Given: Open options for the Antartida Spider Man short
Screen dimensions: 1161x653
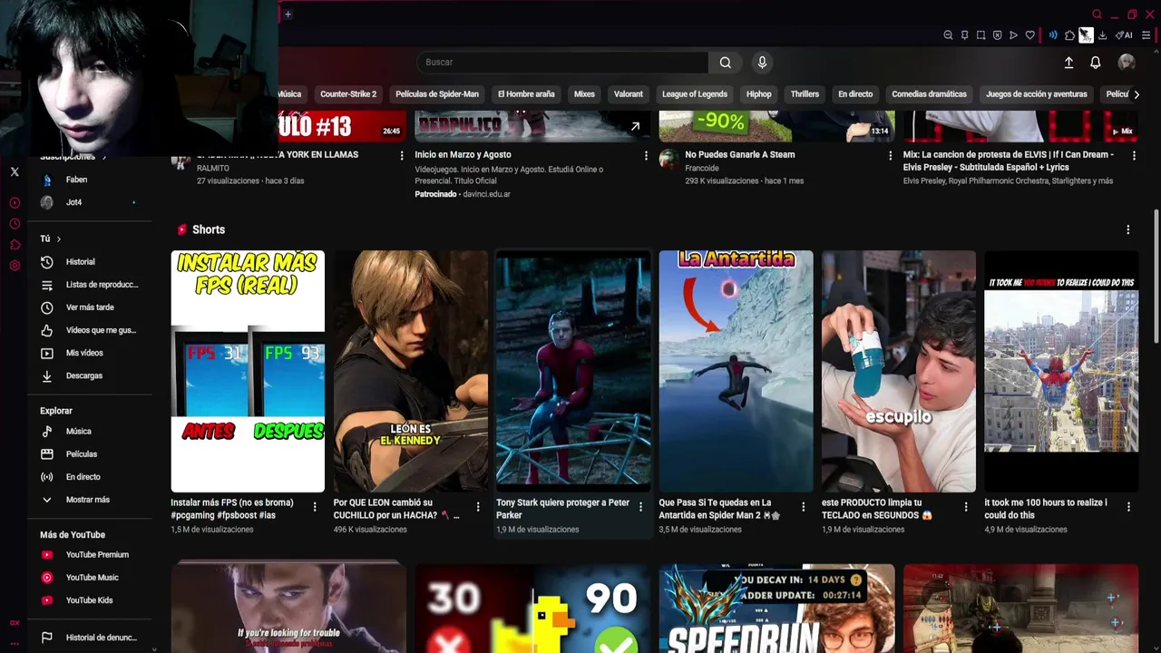Looking at the screenshot, I should pos(803,506).
